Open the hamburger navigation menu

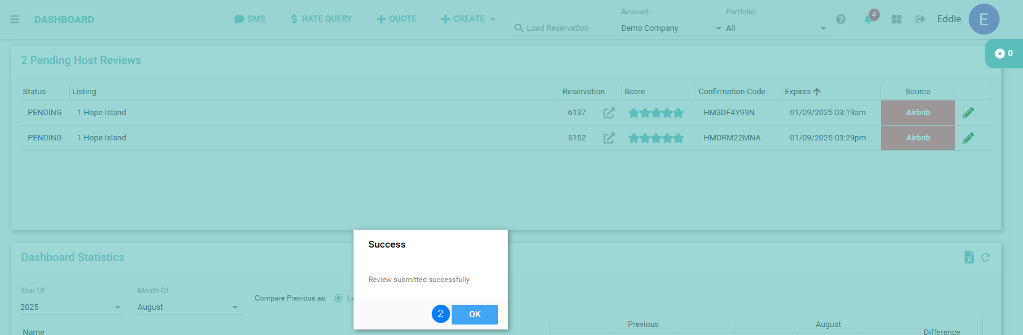pos(15,19)
